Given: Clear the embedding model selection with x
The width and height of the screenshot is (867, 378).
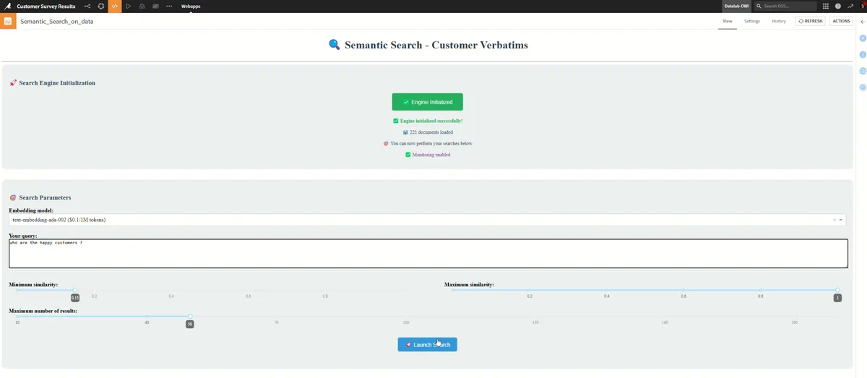Looking at the screenshot, I should (x=834, y=220).
